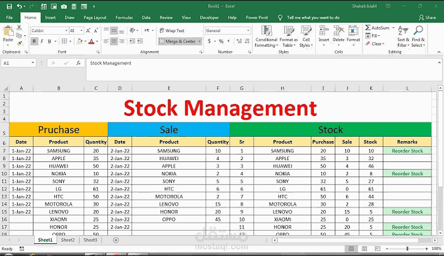Screen dimensions: 444x256
Task: Click the Name Box showing A1
Action: tap(19, 63)
